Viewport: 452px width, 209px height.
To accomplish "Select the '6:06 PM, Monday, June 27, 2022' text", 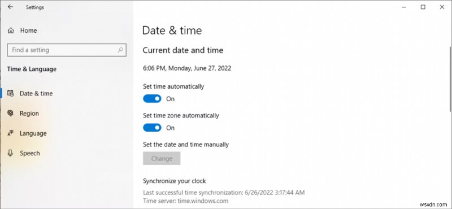I will point(187,68).
